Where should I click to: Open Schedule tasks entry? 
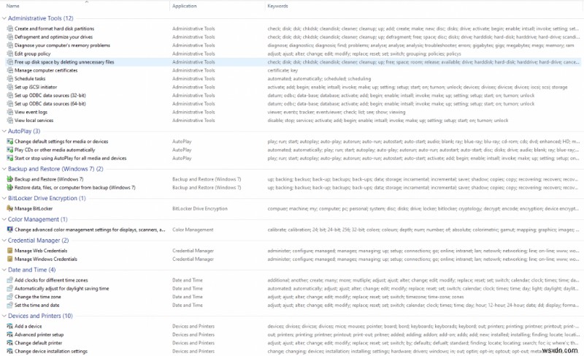pos(30,79)
